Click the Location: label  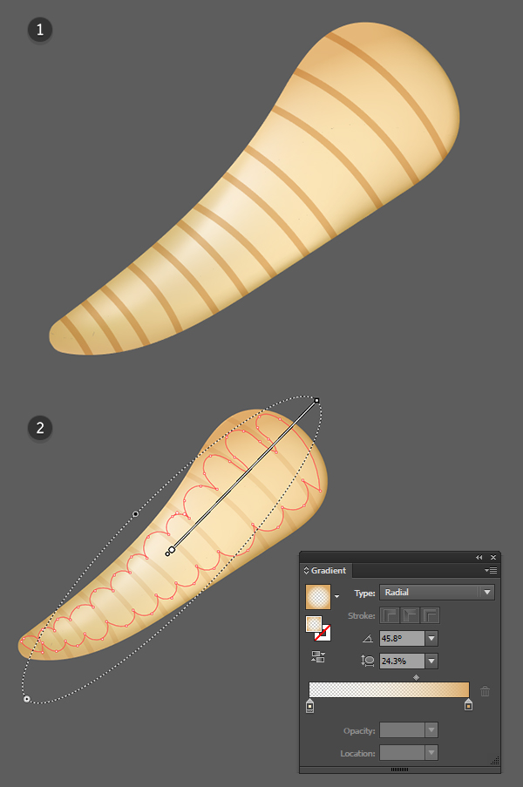[358, 753]
